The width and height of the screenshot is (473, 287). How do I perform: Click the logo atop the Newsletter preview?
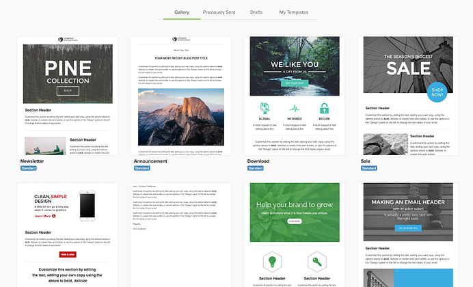pos(68,39)
